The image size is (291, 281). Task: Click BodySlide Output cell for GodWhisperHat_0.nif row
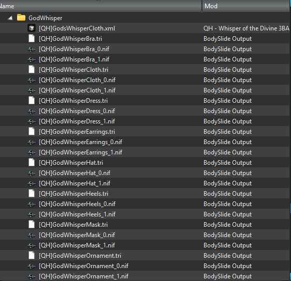[x=227, y=173]
